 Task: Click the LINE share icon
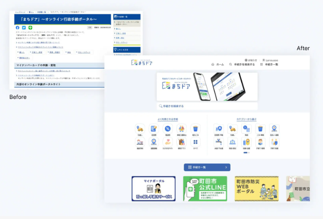pyautogui.click(x=30, y=28)
